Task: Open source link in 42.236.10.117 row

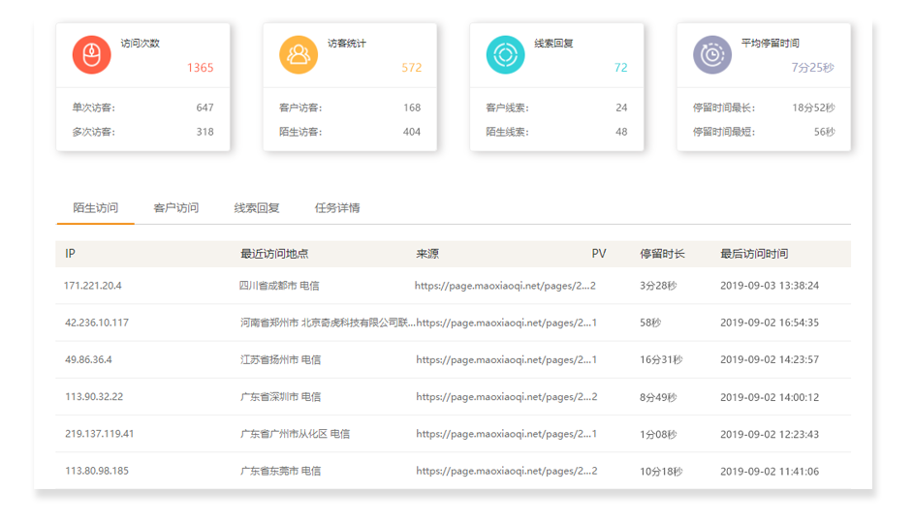Action: (503, 323)
